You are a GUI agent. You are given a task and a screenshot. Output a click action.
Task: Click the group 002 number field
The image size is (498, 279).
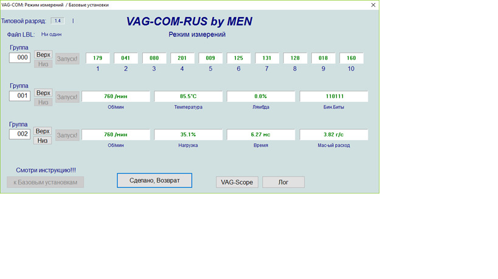click(x=19, y=134)
